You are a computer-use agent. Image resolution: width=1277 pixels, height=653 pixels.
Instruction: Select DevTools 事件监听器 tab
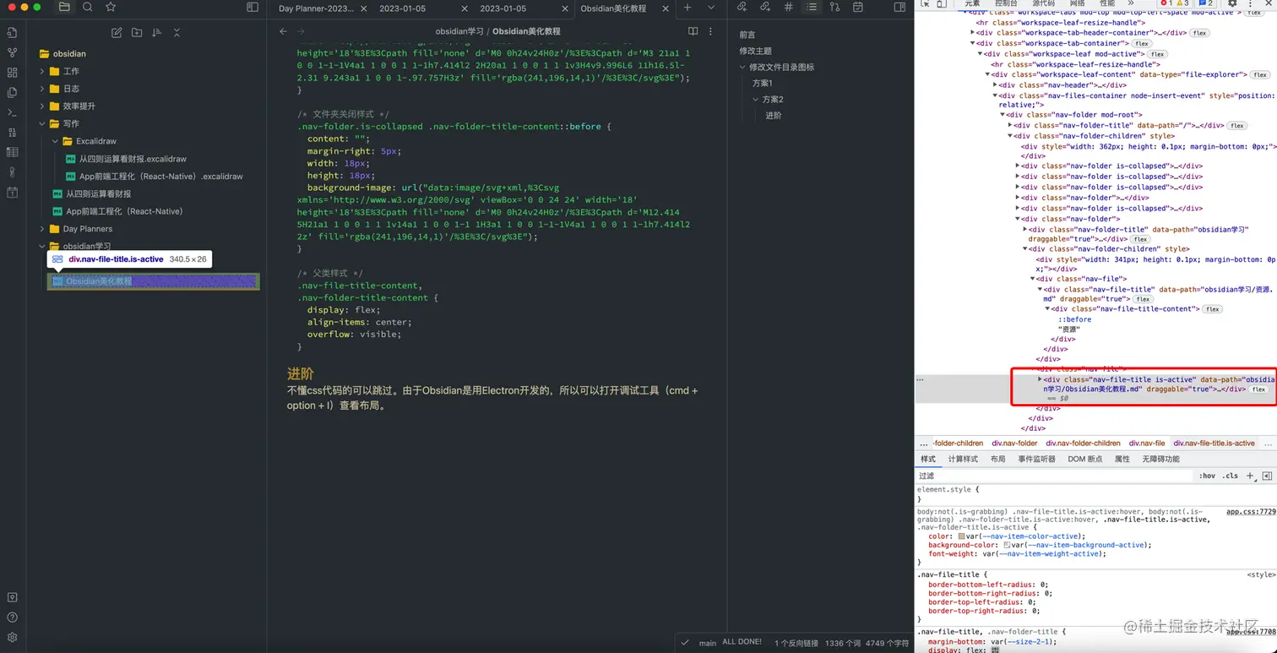tap(1037, 459)
